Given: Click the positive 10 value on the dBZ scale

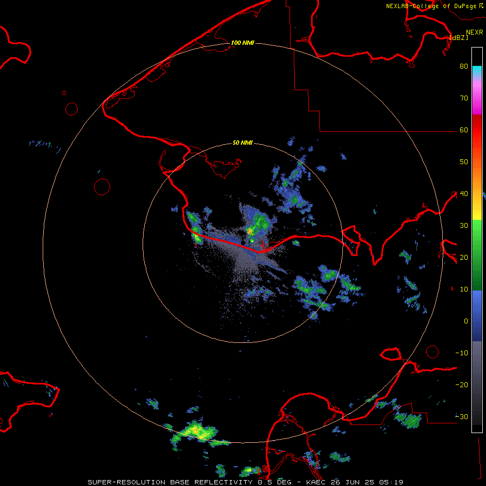Looking at the screenshot, I should (x=464, y=289).
